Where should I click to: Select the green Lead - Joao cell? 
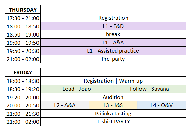pos(77,89)
